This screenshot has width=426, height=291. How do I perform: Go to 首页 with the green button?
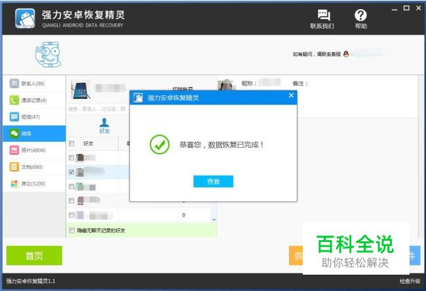34,256
